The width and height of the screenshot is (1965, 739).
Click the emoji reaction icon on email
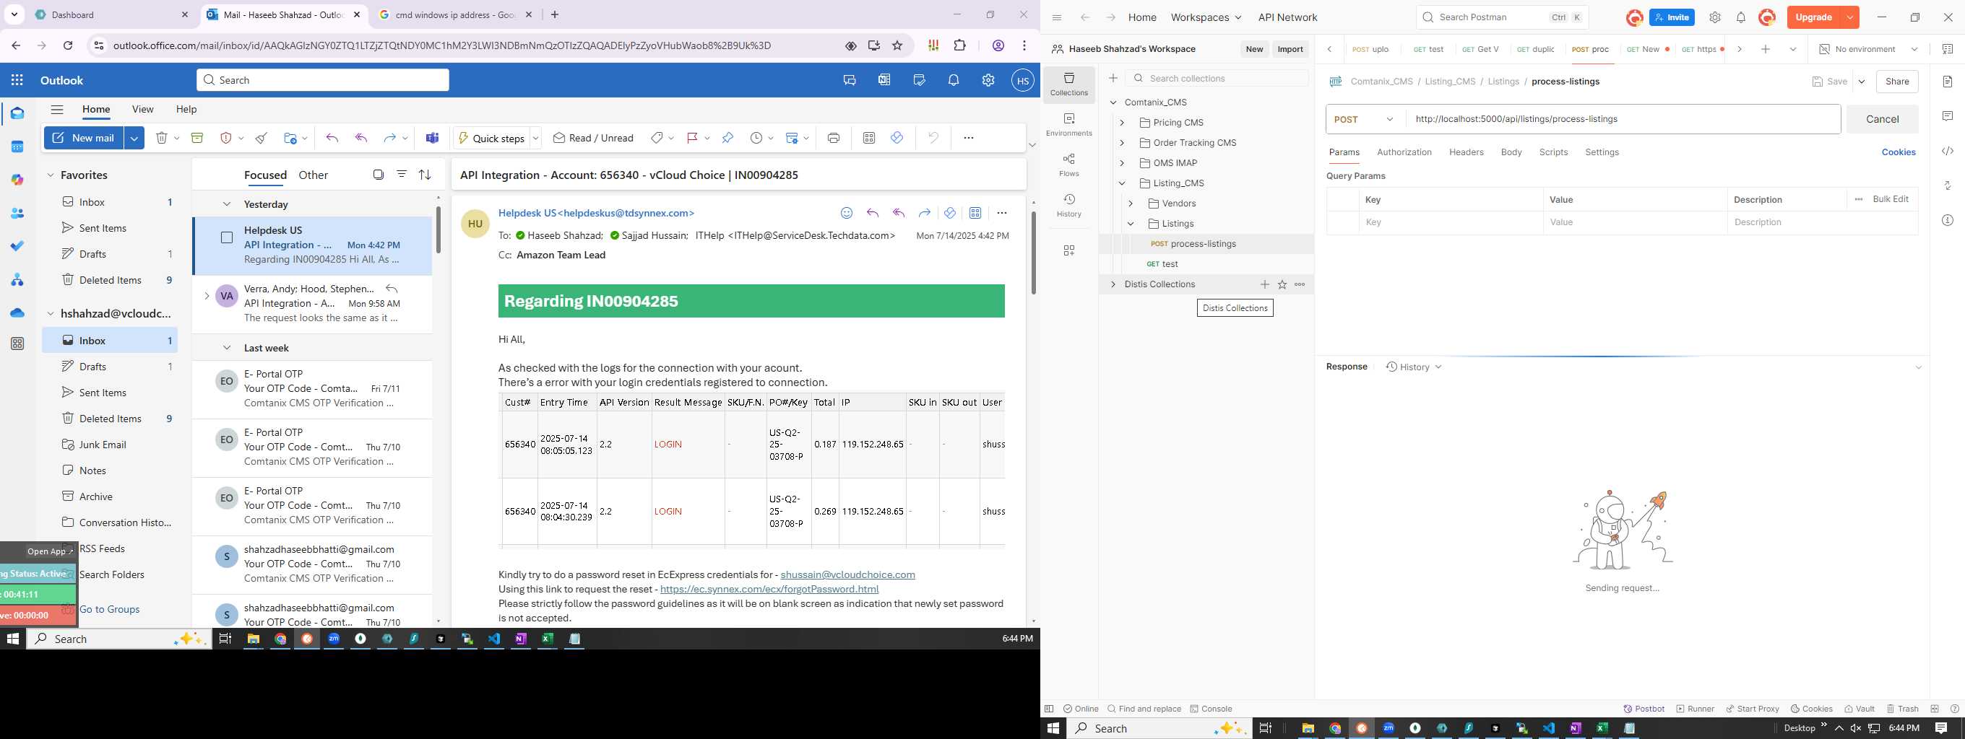[x=846, y=214]
